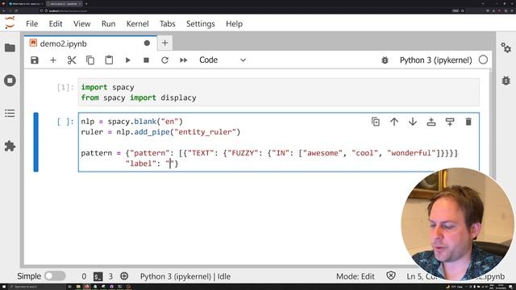Click the Mode: Edit status text
The height and width of the screenshot is (290, 516).
tap(355, 276)
